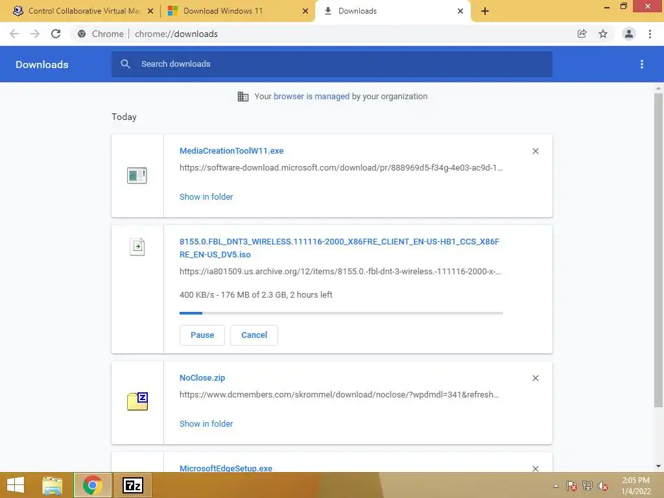664x498 pixels.
Task: Go forward using browser forward arrow
Action: coord(35,34)
